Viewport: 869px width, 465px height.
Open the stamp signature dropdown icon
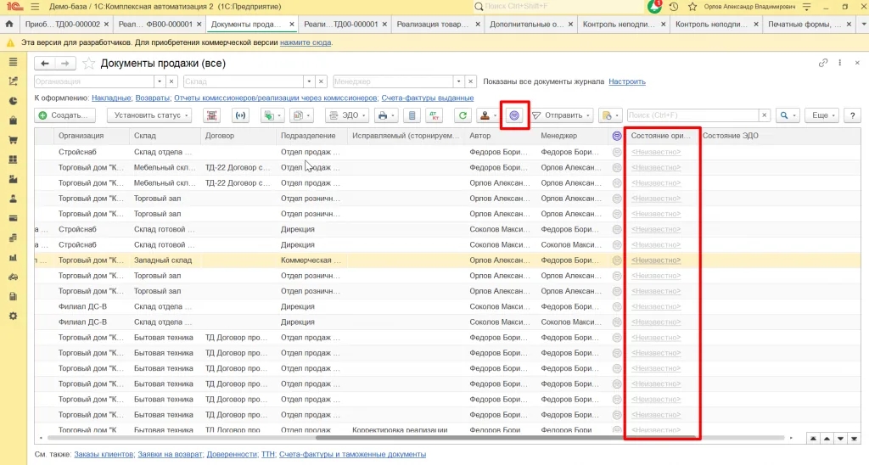pos(488,115)
